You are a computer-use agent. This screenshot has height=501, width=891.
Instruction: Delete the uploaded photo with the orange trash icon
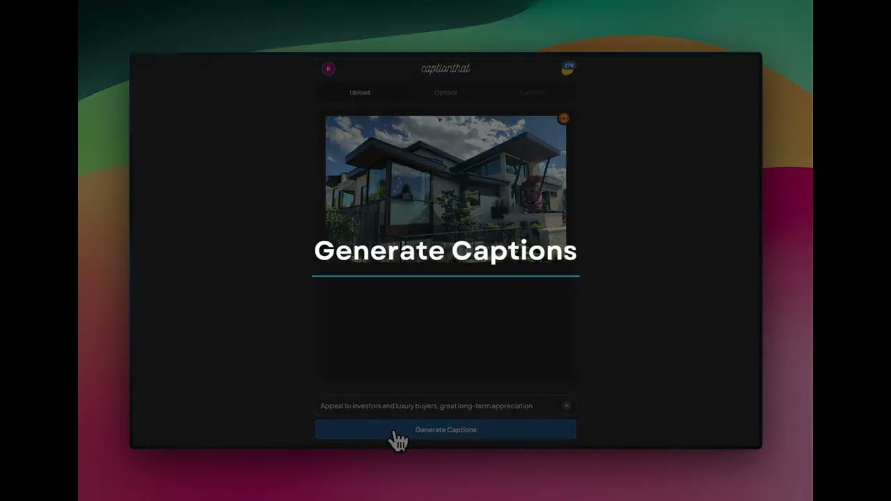pyautogui.click(x=564, y=118)
